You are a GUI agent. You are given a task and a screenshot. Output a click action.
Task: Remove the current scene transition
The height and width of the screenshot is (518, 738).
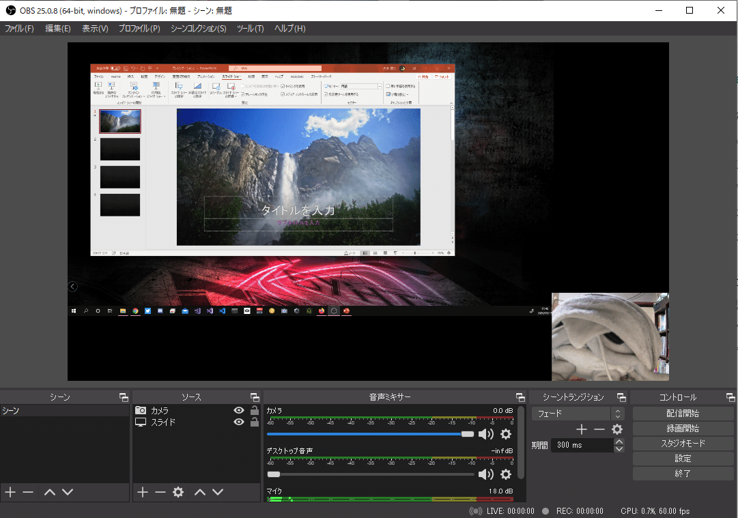[x=599, y=429]
